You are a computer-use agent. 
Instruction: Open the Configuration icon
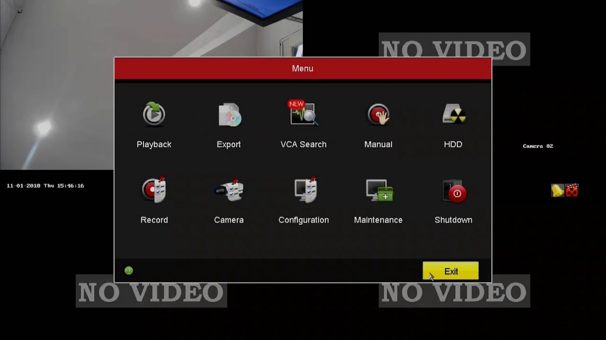tap(304, 190)
